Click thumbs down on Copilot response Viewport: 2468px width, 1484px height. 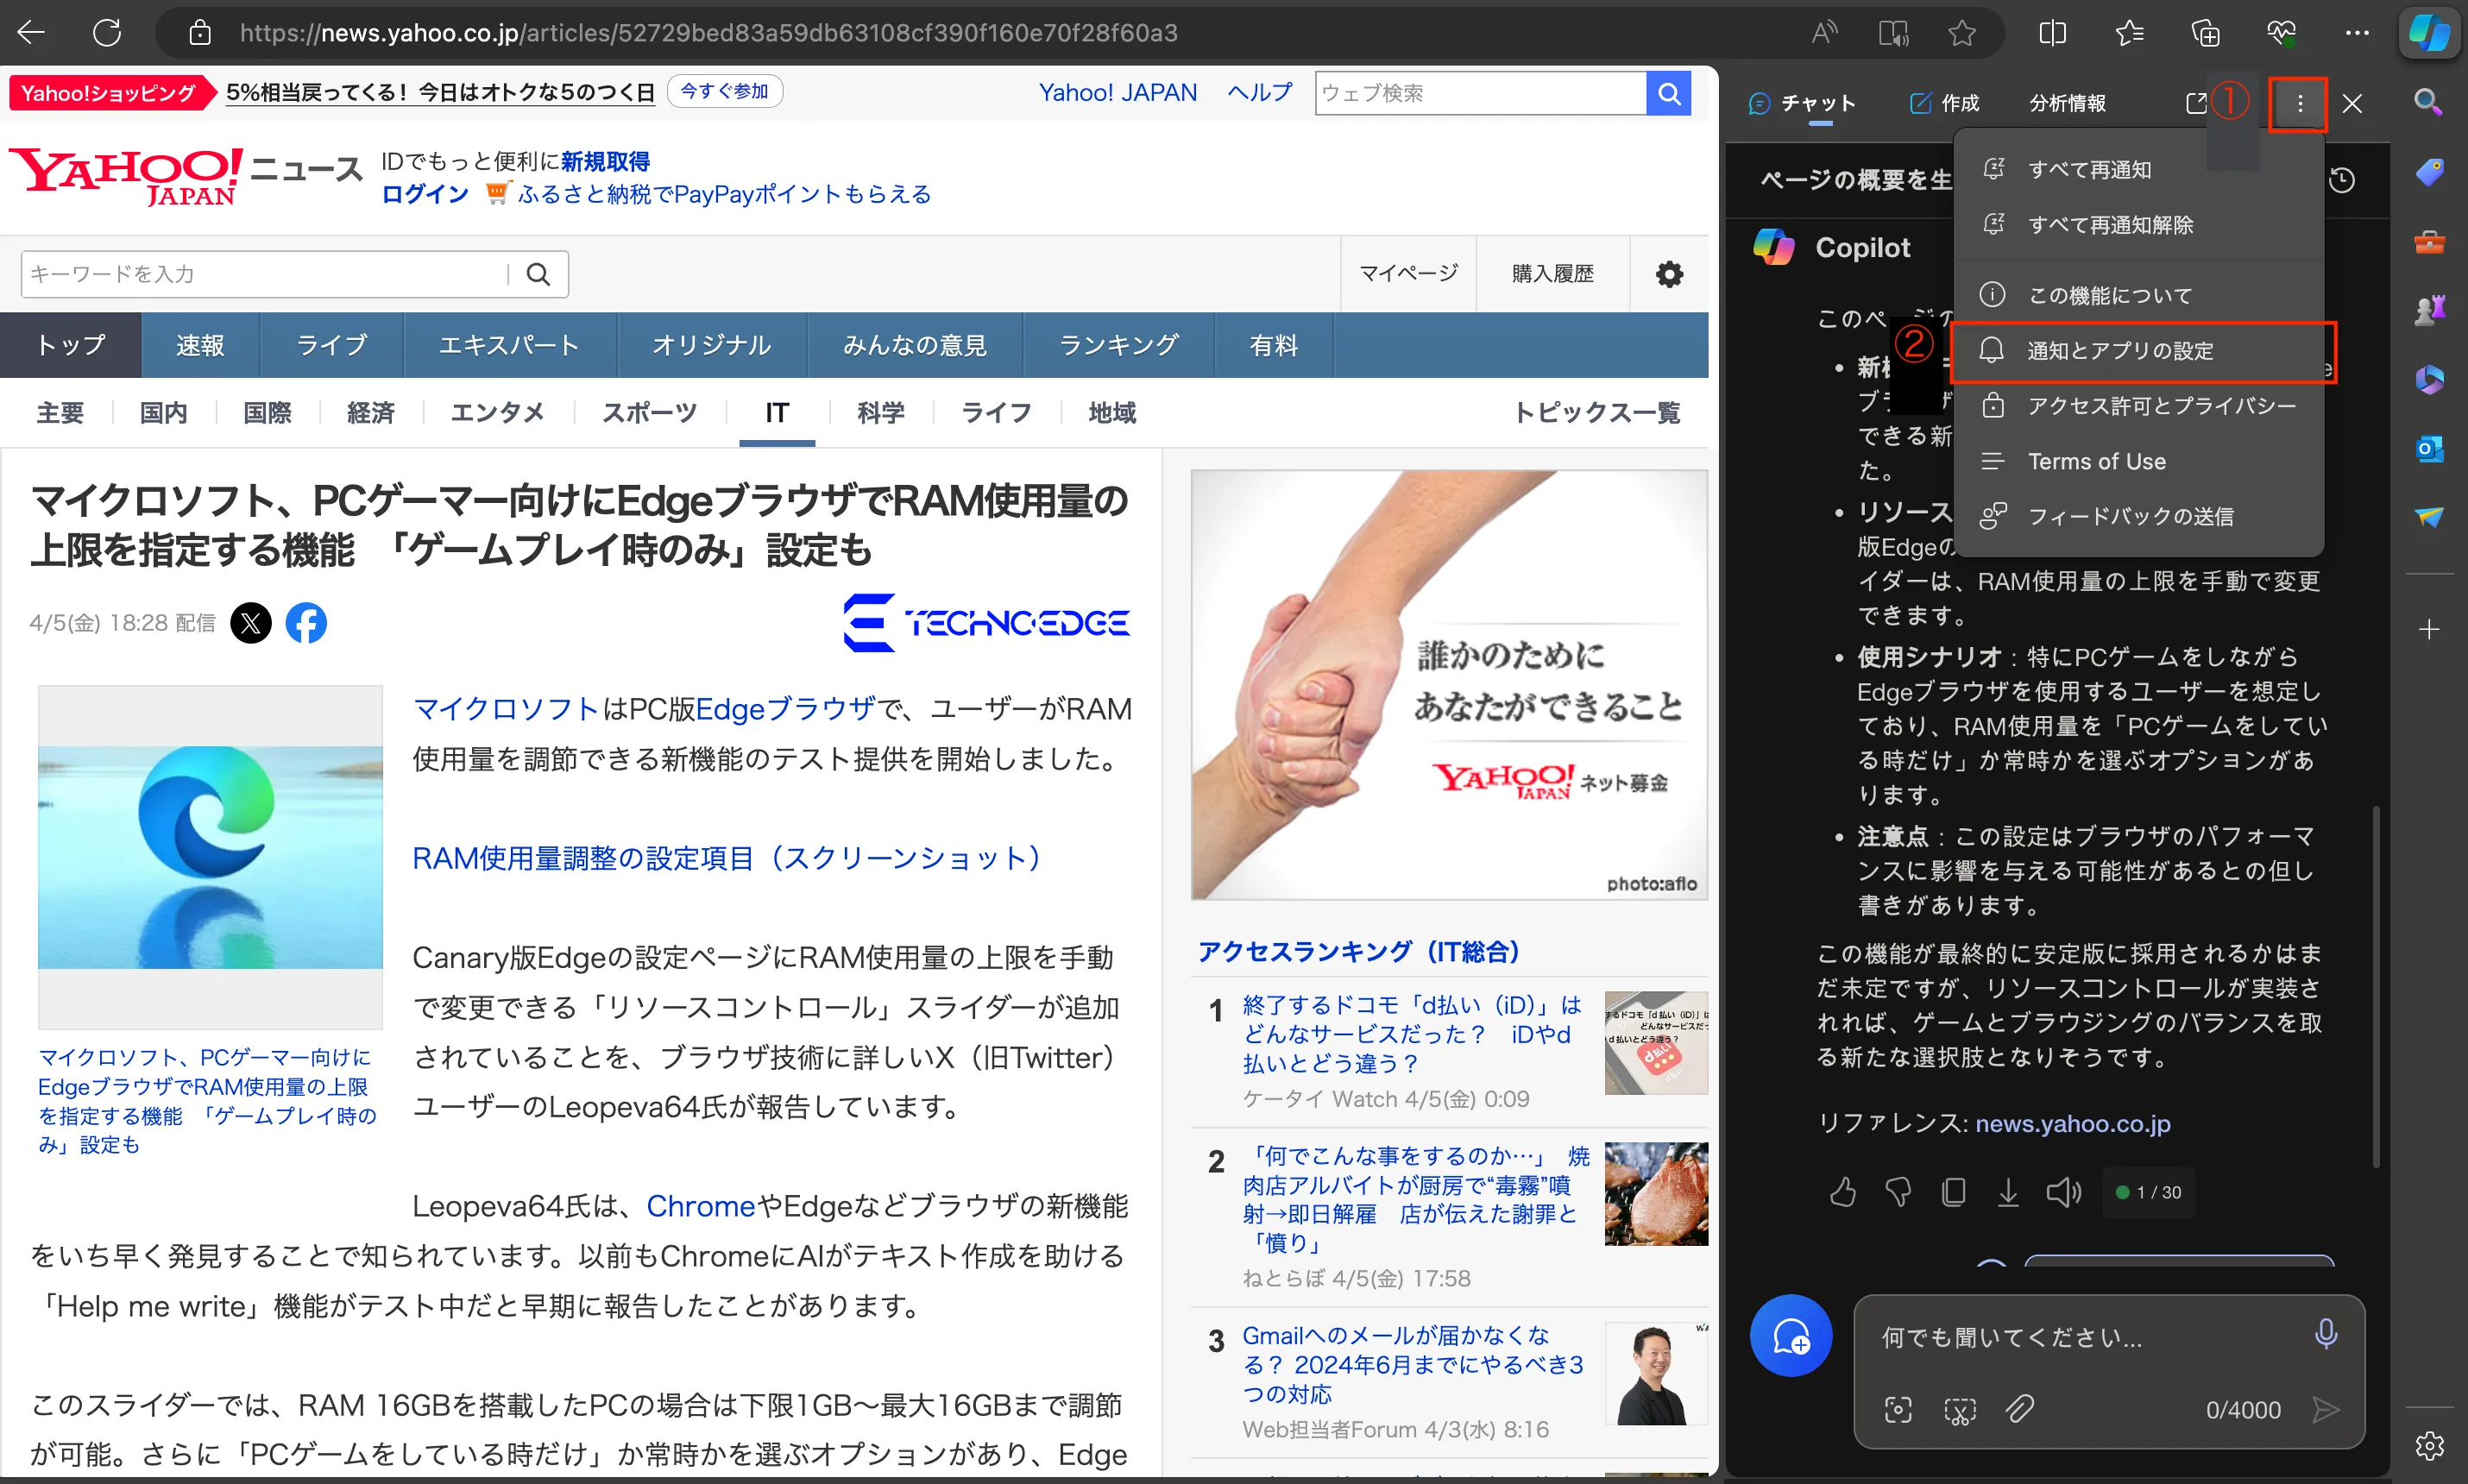point(1898,1192)
